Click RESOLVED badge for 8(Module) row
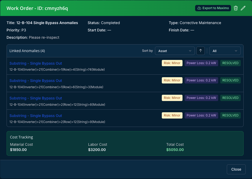 [230, 98]
